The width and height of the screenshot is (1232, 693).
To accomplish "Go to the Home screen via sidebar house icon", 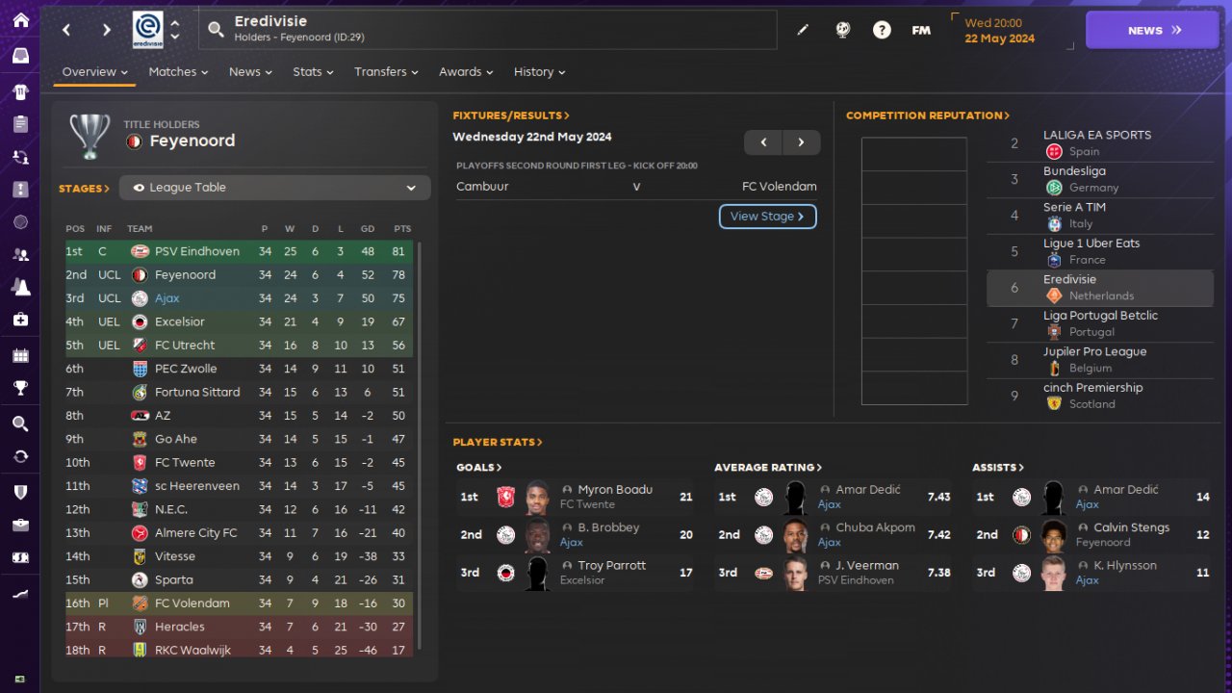I will click(x=20, y=20).
